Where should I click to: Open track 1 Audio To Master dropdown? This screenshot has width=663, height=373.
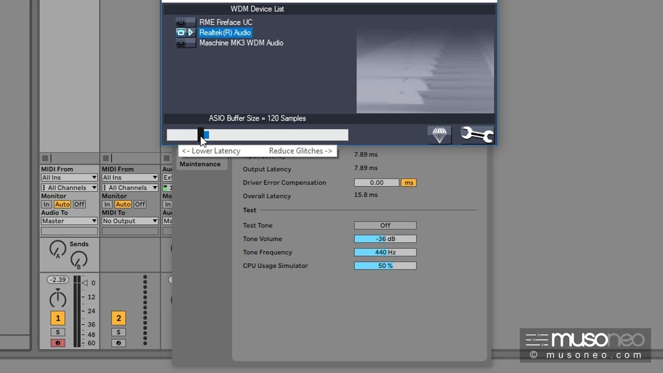69,221
